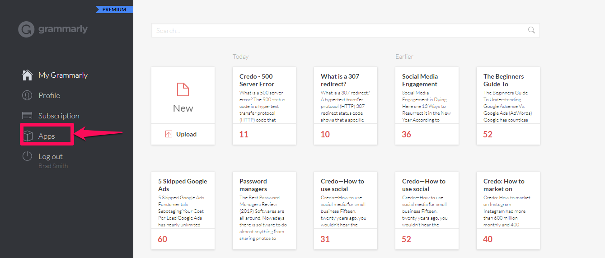Click the Apps cube icon

[x=27, y=136]
